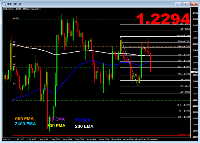200x143 pixels.
Task: Select the OHLC header line starting 'EURUSD,H4 1.23427'
Action: point(22,9)
